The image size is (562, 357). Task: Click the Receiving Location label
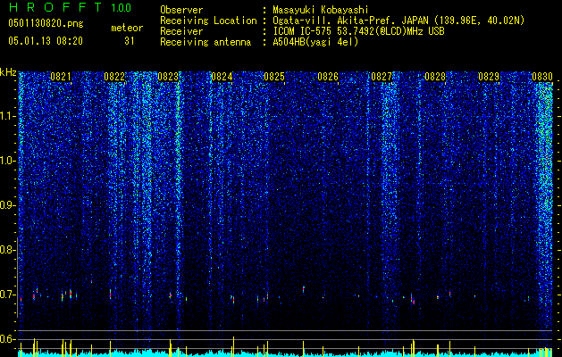[x=208, y=21]
